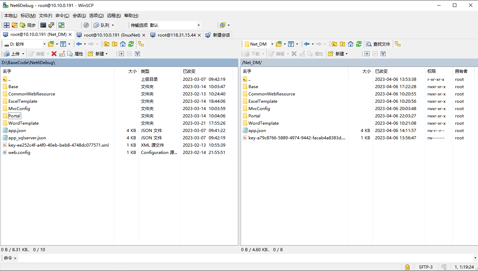
Task: Close the linuxNet session tab
Action: coord(144,35)
